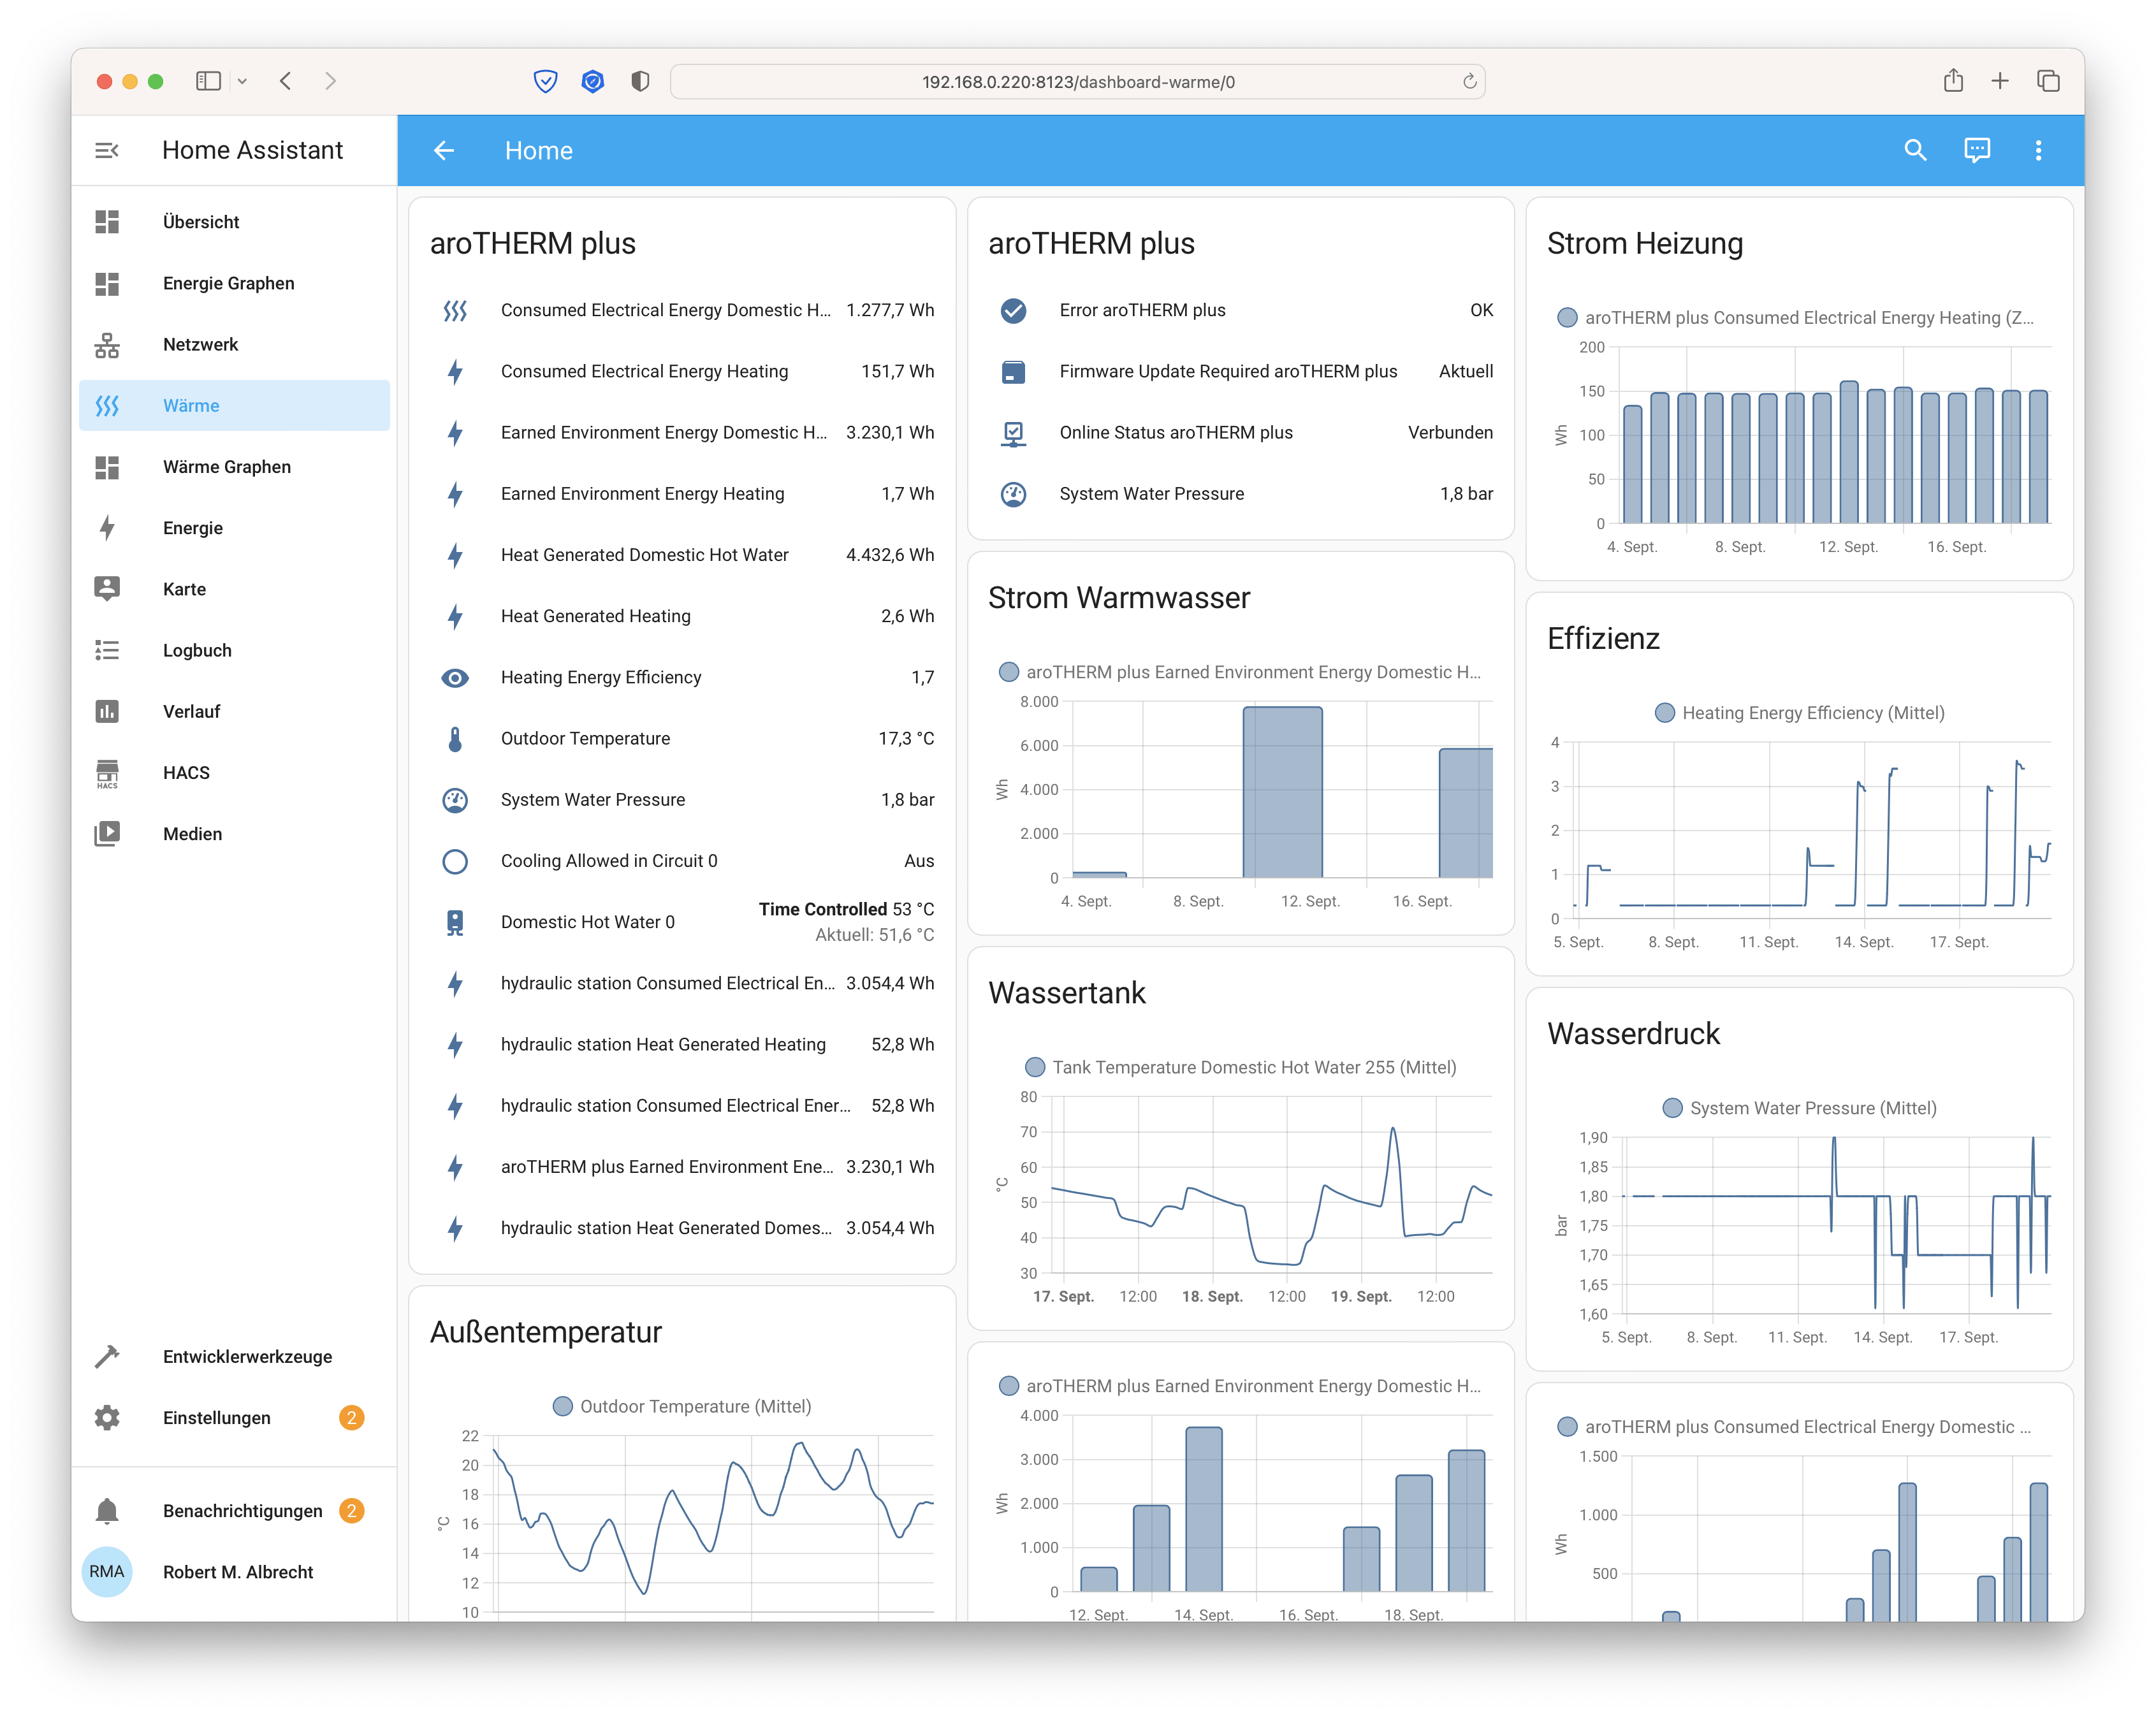Click the browser address bar
Viewport: 2156px width, 1716px height.
click(x=1077, y=82)
